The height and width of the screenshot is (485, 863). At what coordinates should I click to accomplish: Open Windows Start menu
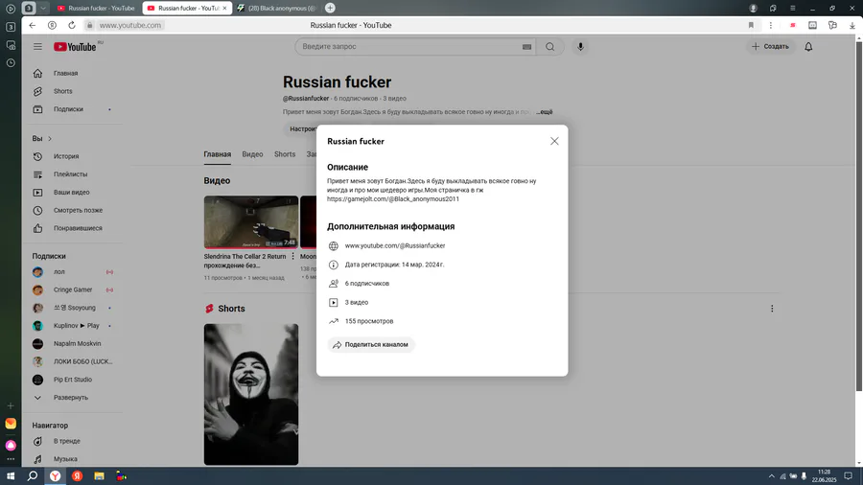coord(11,476)
